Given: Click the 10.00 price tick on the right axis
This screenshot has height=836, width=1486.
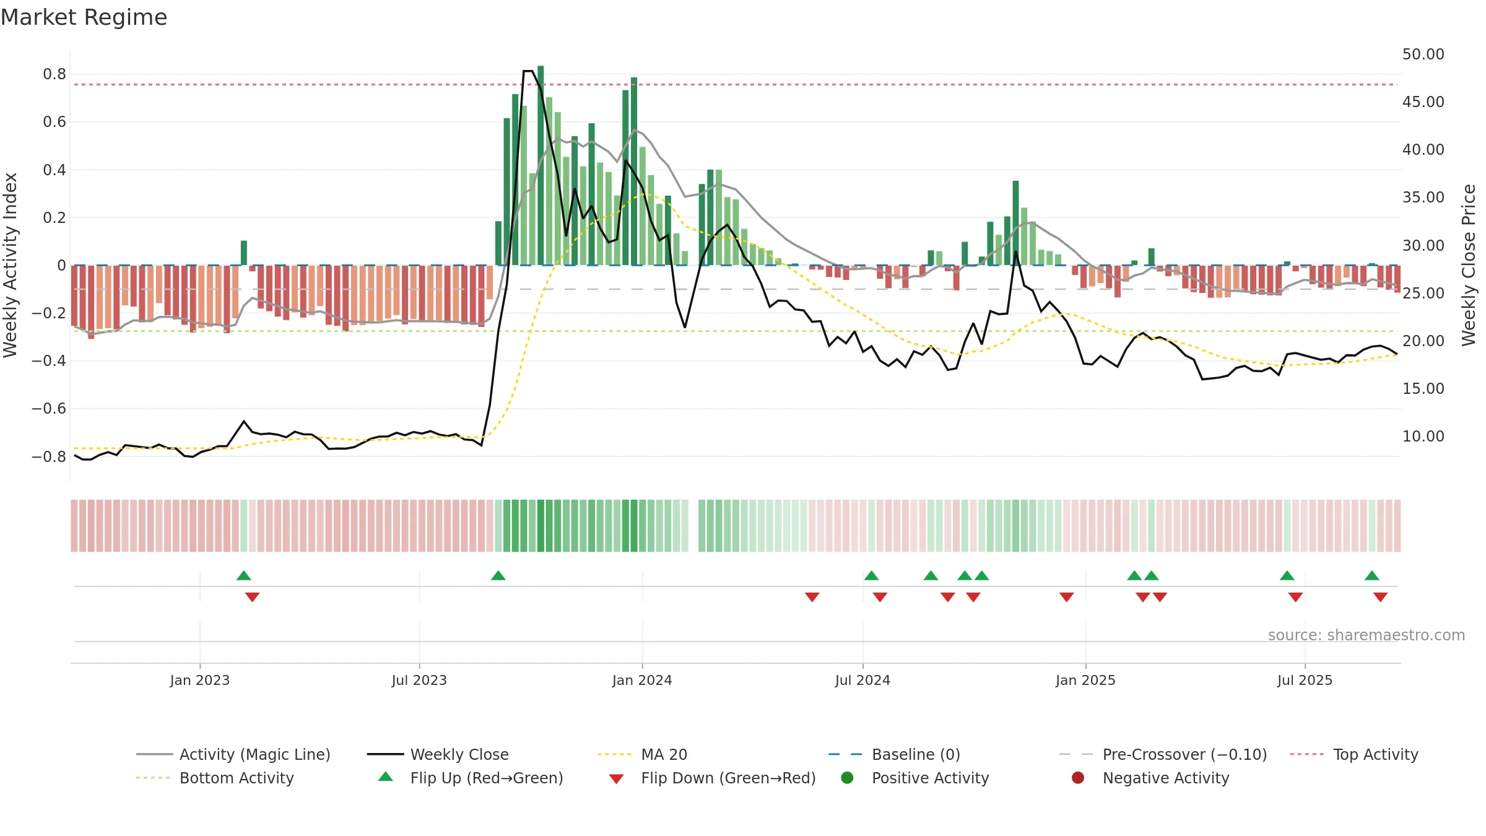Looking at the screenshot, I should (x=1423, y=437).
